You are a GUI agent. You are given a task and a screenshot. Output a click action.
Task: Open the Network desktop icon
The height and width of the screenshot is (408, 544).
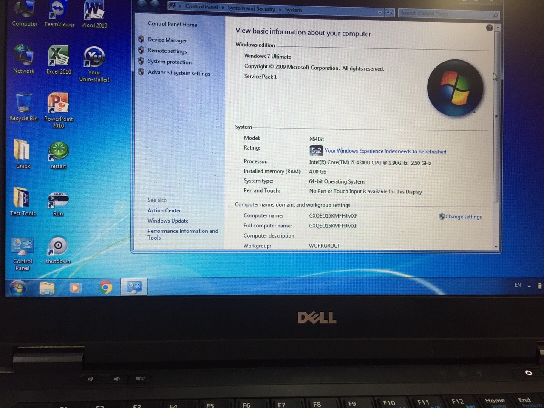pos(24,59)
